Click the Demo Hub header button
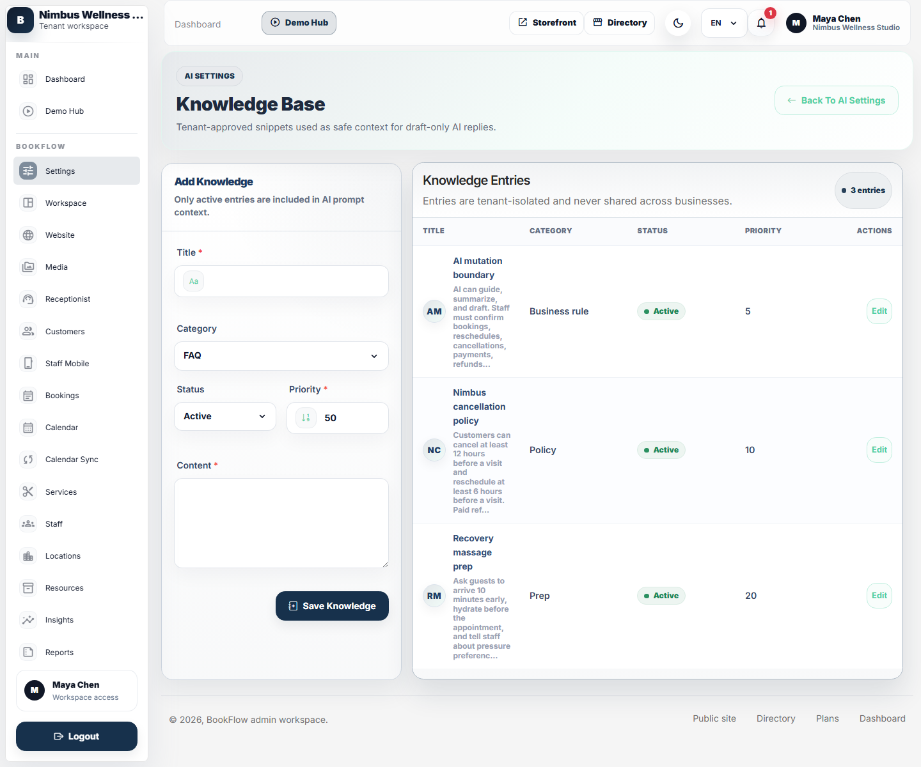 click(299, 23)
